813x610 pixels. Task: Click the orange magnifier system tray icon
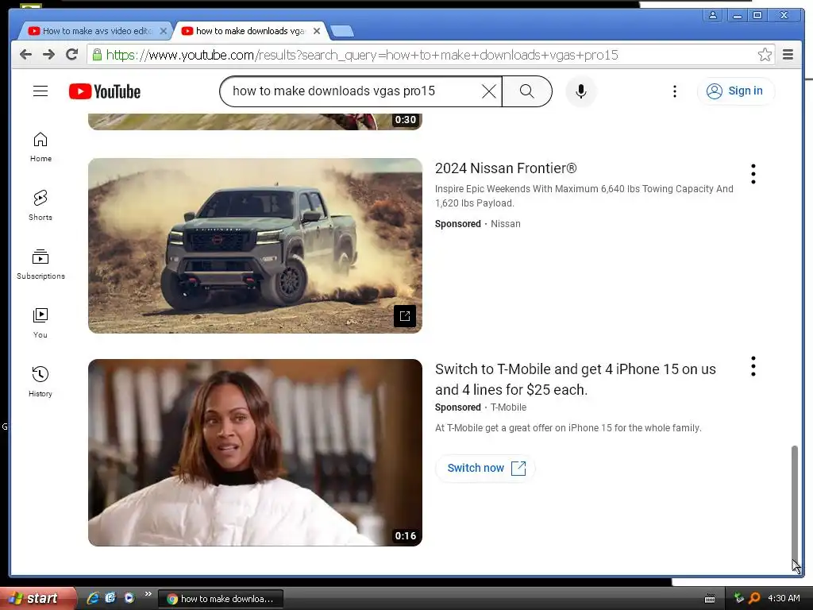point(754,598)
